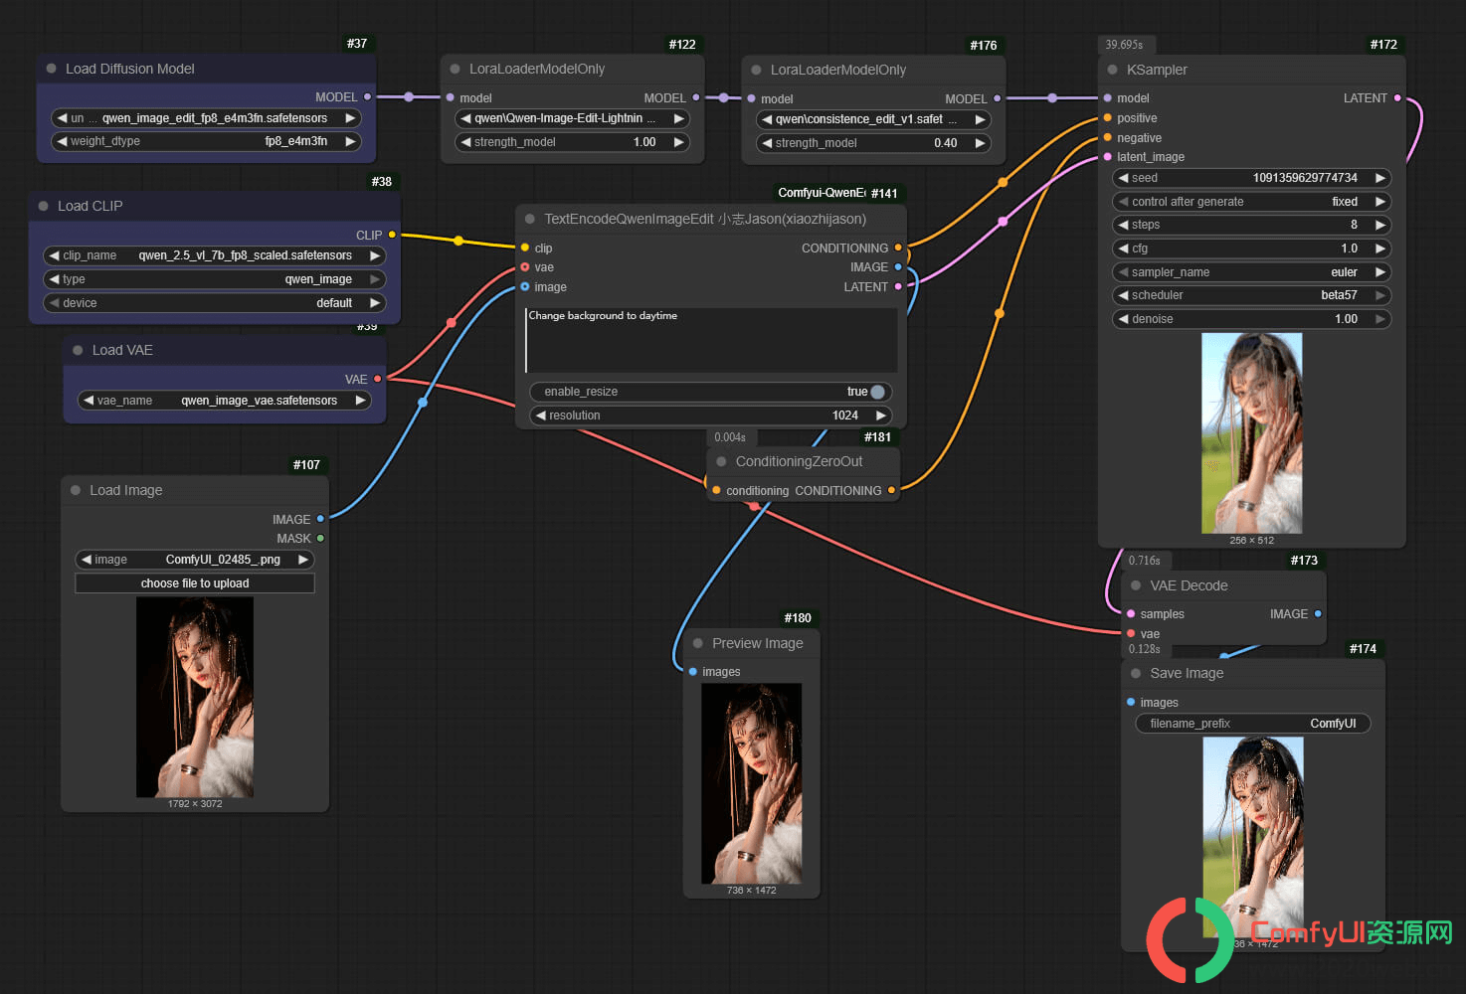Open the sampler_name dropdown showing euler
Screen dimensions: 1466x994
coord(1251,272)
